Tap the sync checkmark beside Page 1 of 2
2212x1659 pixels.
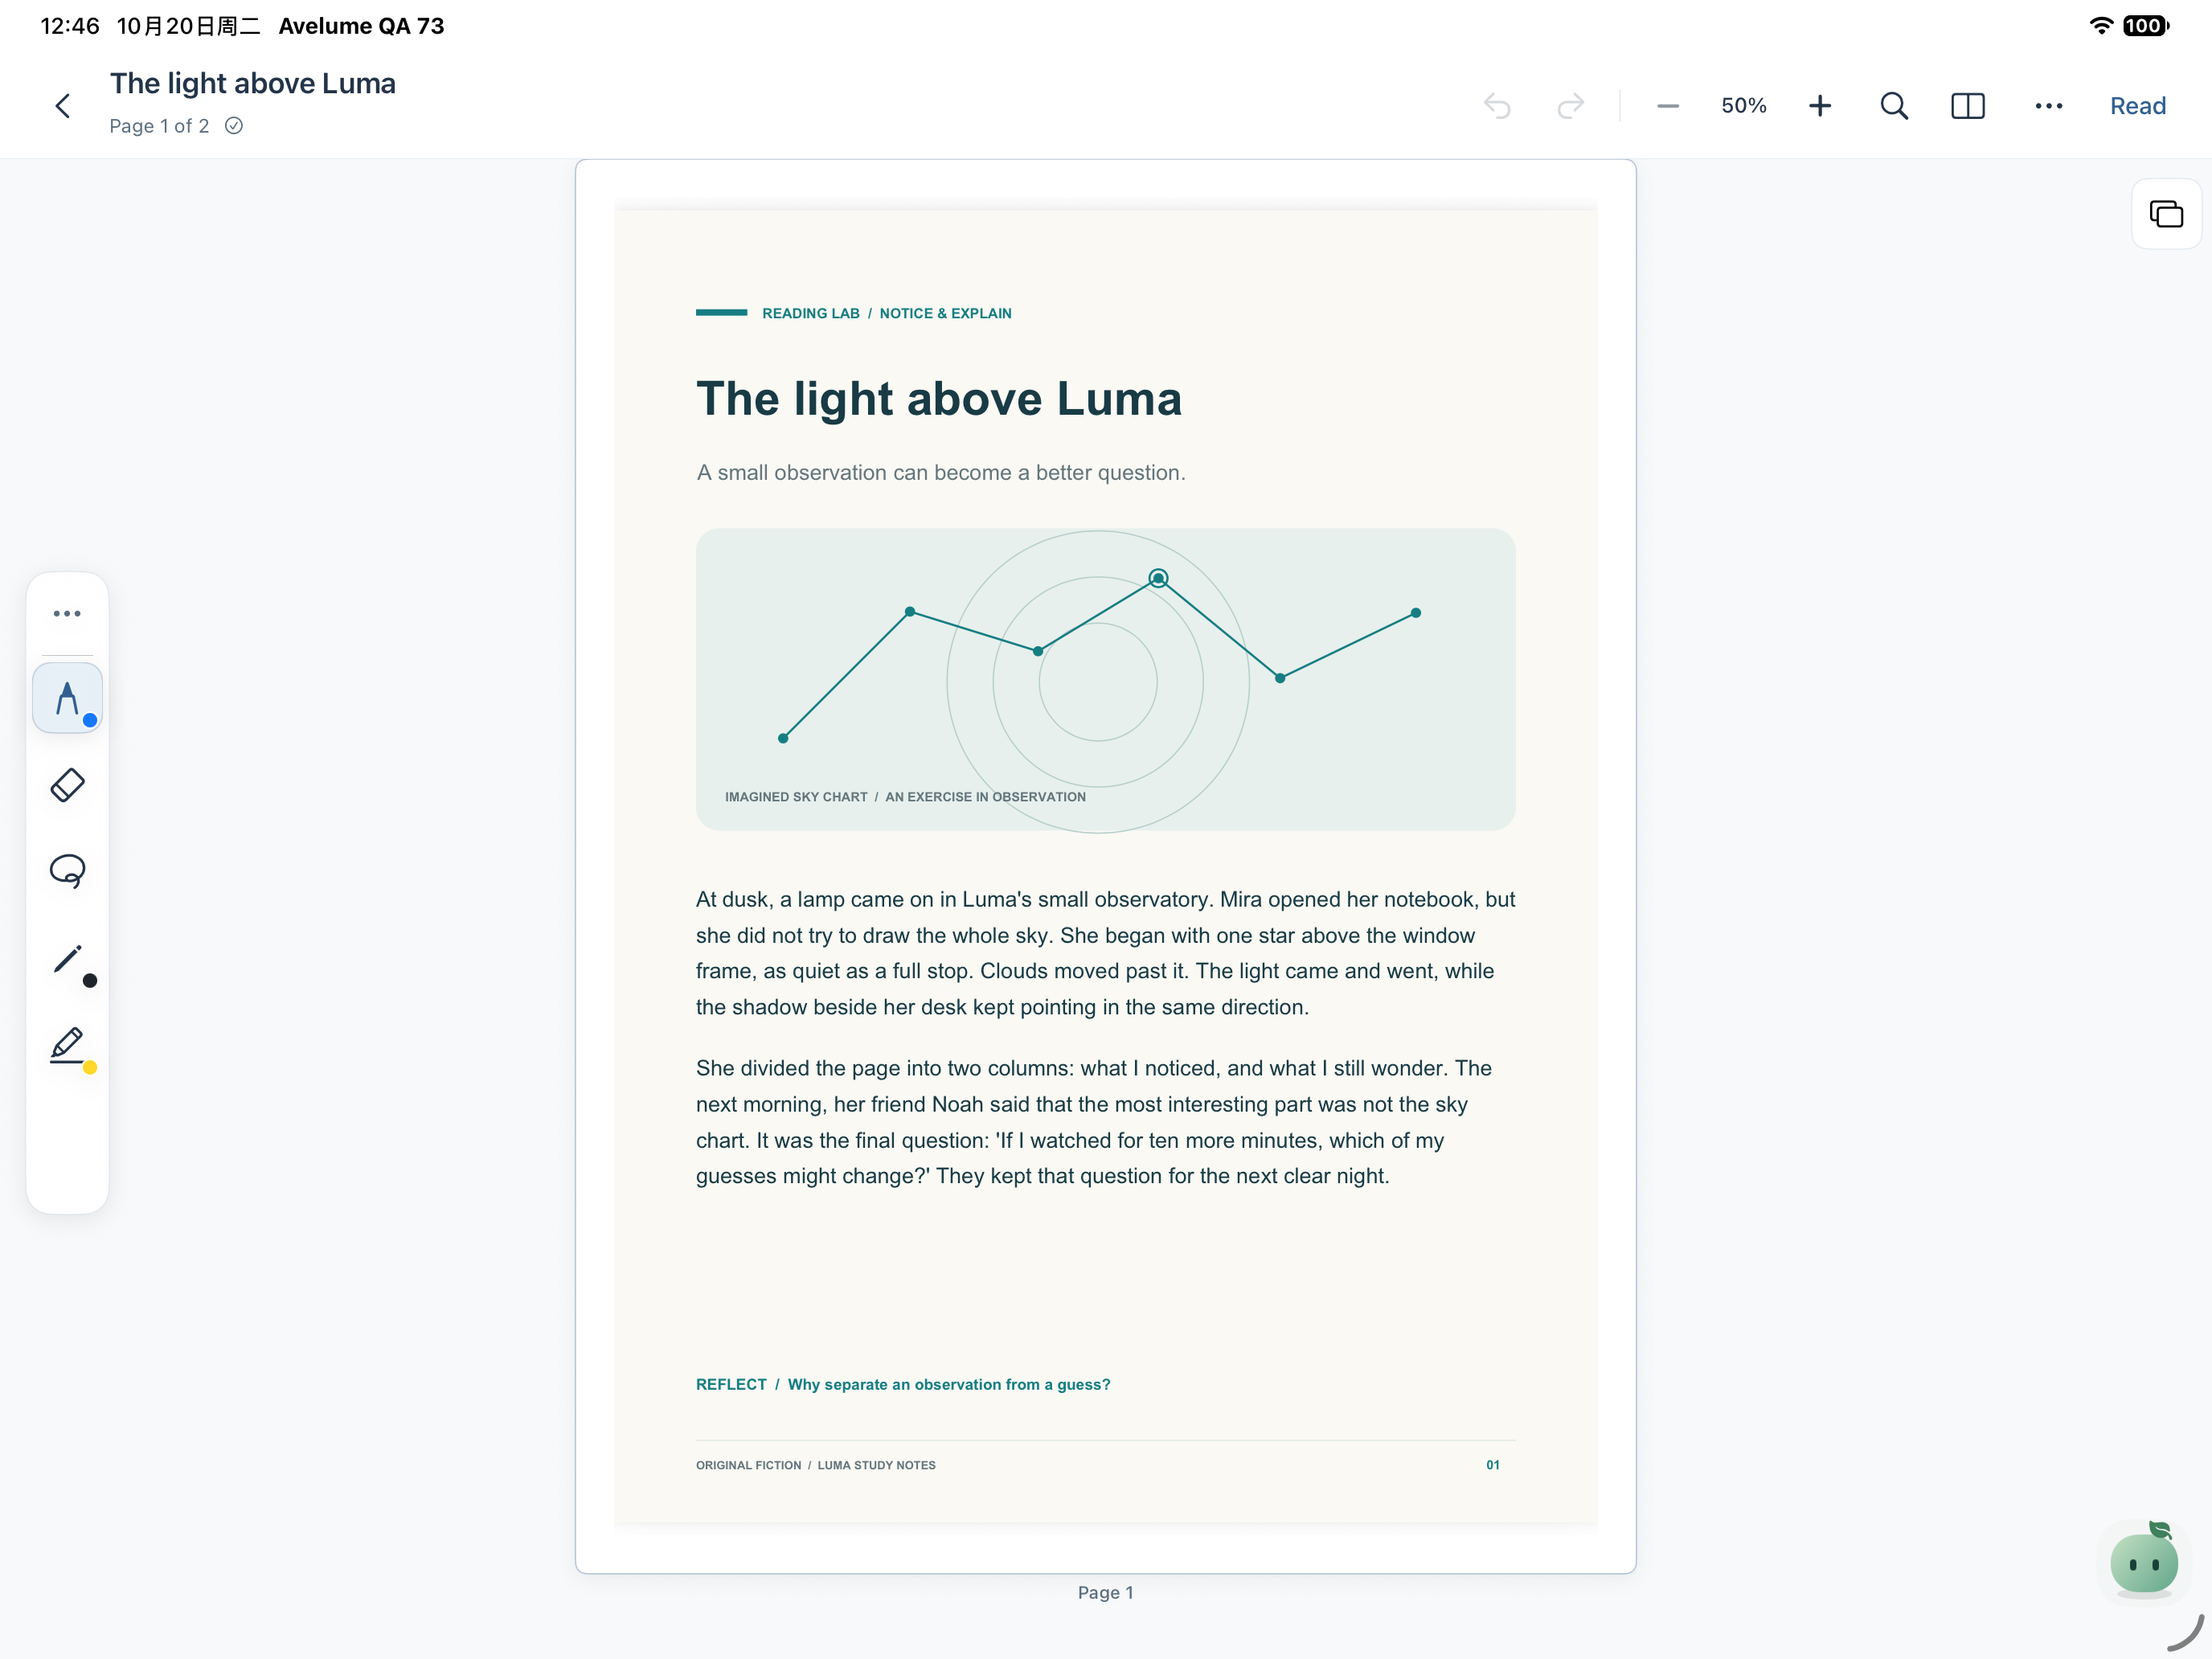coord(233,126)
